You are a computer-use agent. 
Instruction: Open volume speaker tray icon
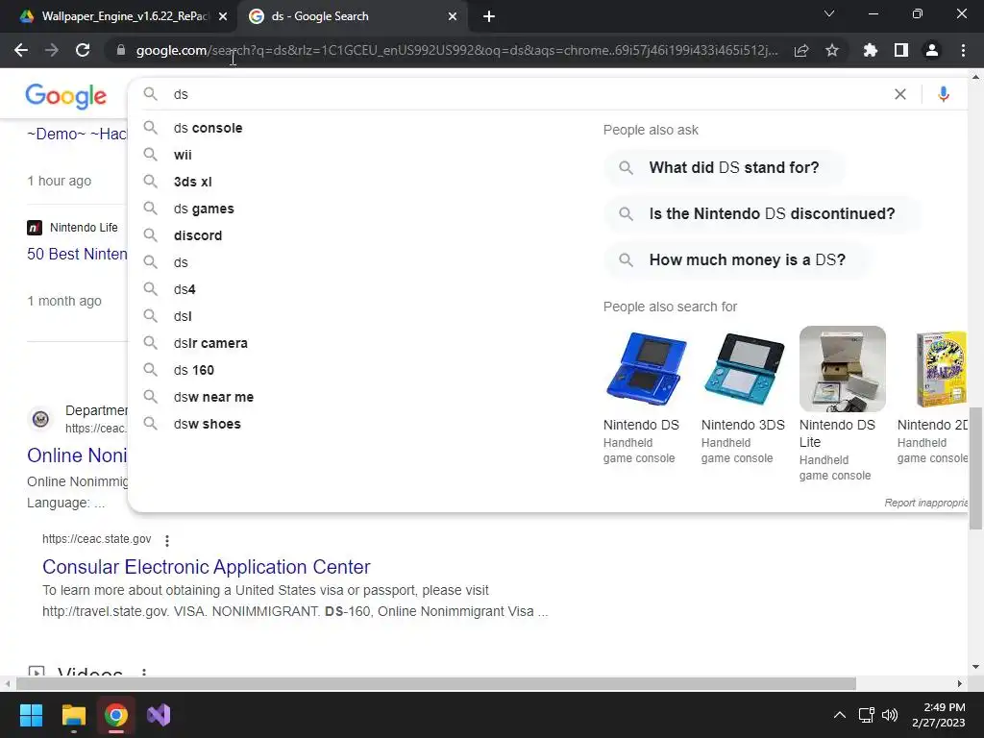click(889, 715)
